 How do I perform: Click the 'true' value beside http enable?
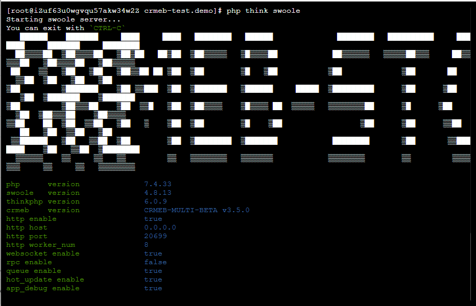pyautogui.click(x=153, y=219)
